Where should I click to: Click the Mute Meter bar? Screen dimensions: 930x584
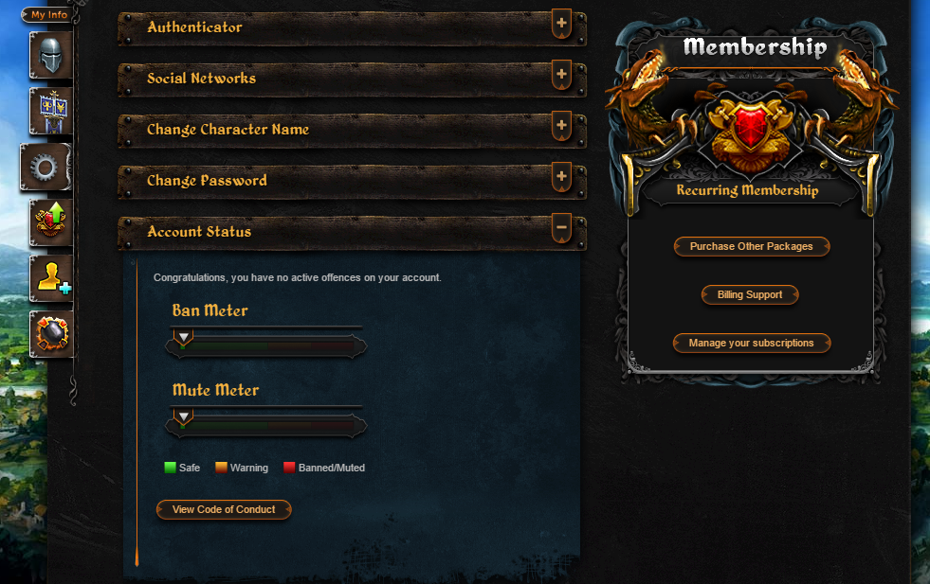click(265, 425)
